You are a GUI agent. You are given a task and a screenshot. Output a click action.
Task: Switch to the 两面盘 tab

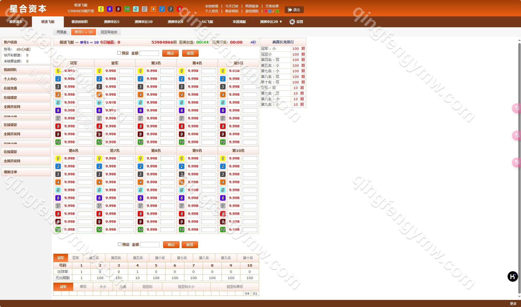click(x=62, y=32)
